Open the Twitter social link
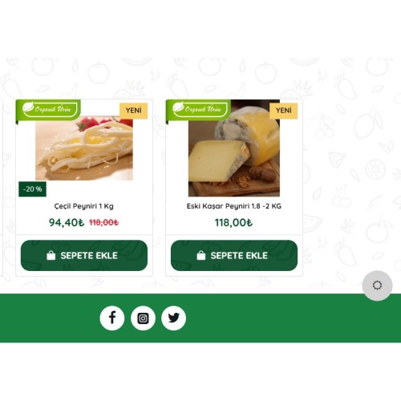 click(174, 318)
